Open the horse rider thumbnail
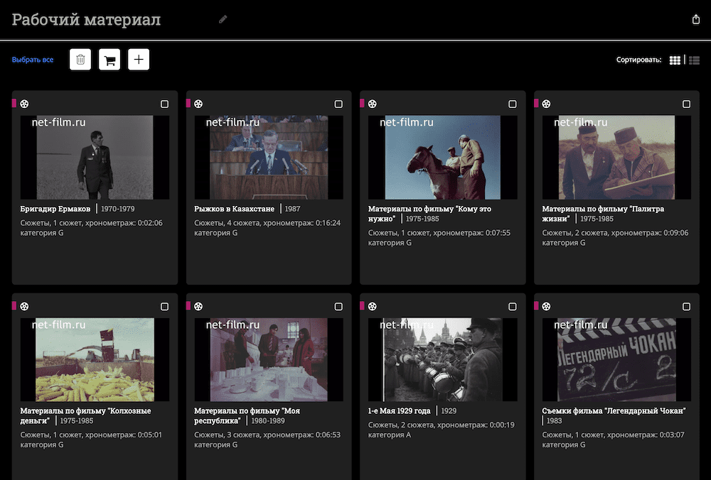Viewport: 711px width, 480px height. point(442,157)
